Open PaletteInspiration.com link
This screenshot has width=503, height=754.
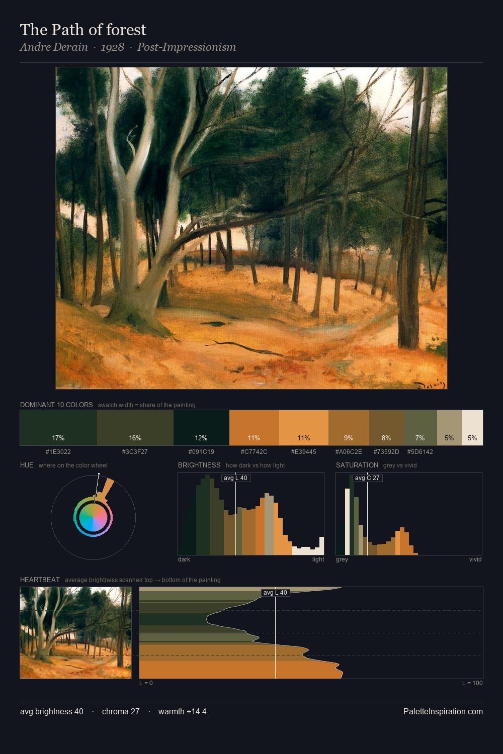(x=443, y=712)
